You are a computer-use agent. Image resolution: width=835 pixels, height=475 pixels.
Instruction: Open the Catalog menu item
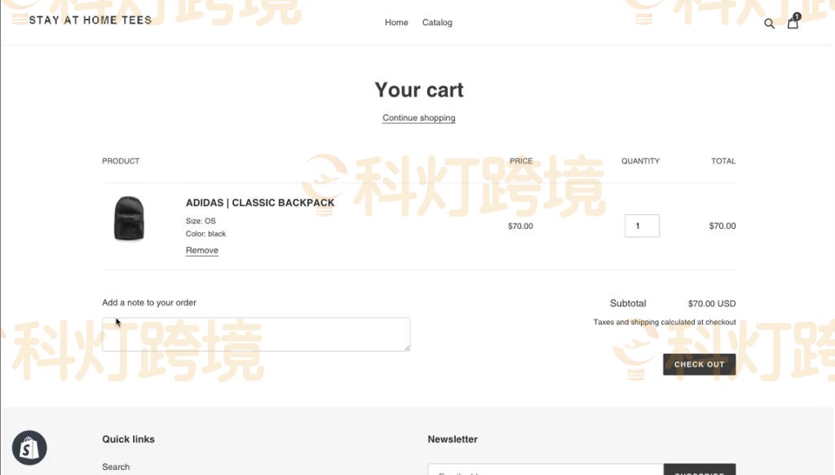click(x=437, y=22)
